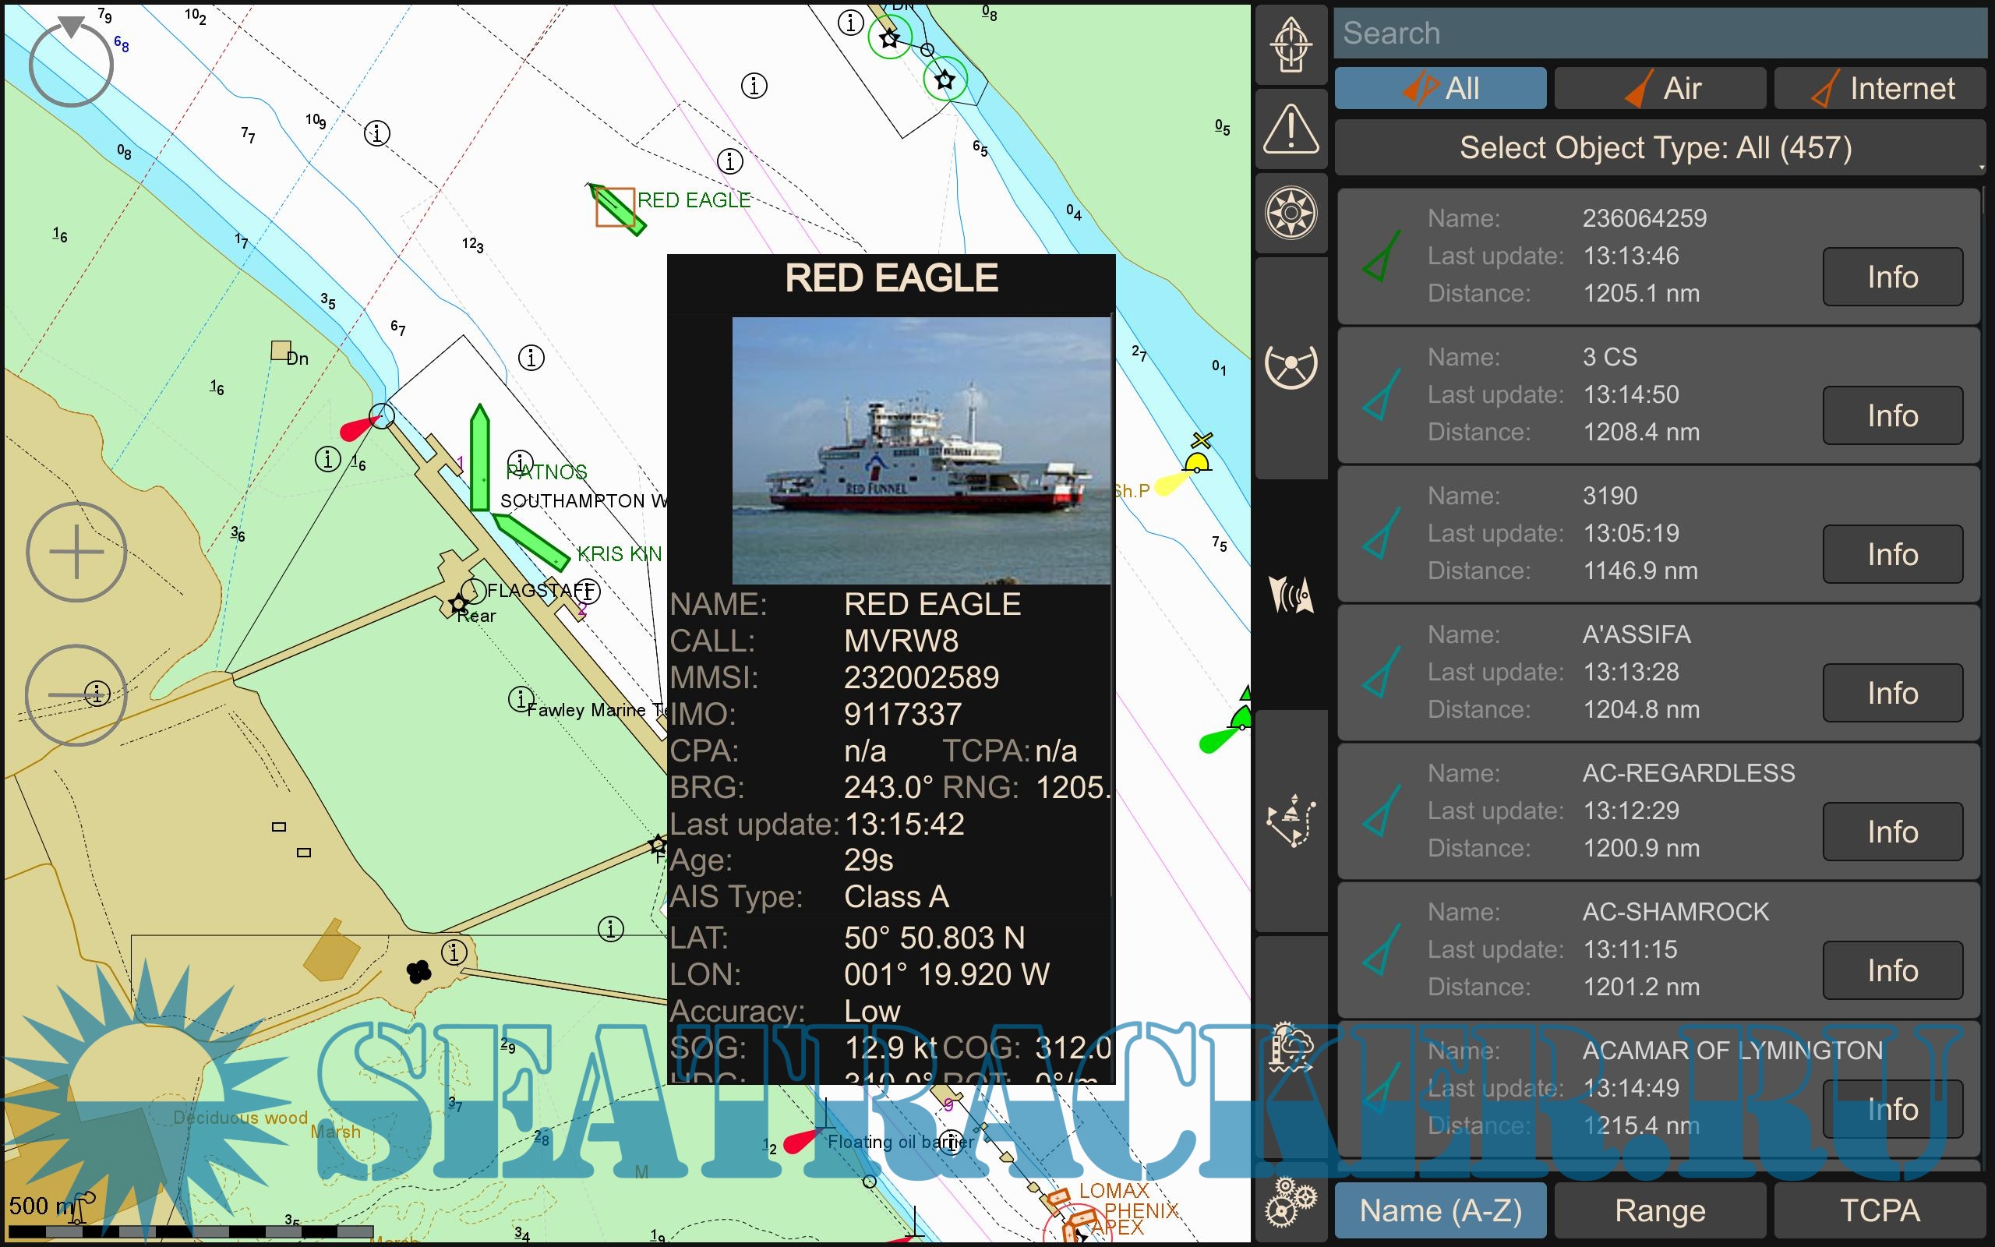The image size is (1995, 1247).
Task: Click the center-on-ship crosshair icon
Action: [1291, 44]
